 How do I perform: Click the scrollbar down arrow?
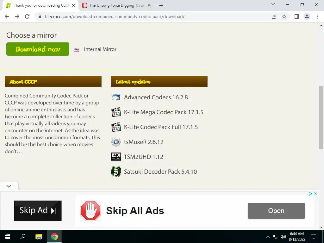click(x=321, y=227)
